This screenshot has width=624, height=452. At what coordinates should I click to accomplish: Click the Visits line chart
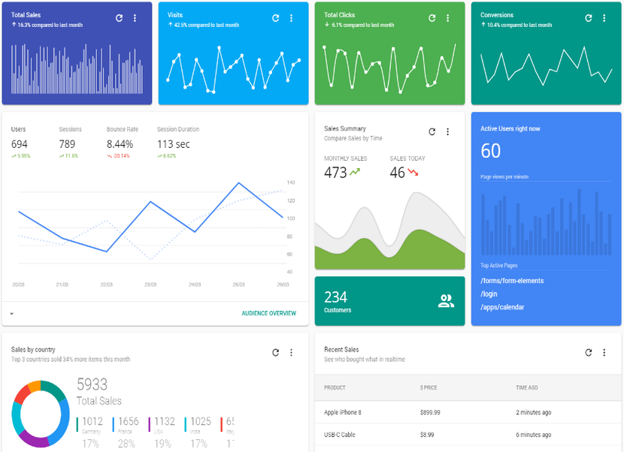233,69
